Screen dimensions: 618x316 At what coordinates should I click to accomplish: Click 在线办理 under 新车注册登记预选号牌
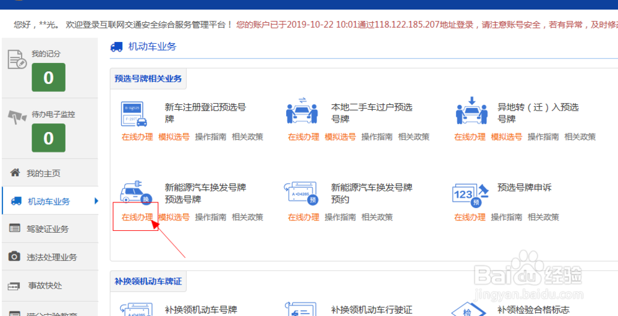coord(137,137)
